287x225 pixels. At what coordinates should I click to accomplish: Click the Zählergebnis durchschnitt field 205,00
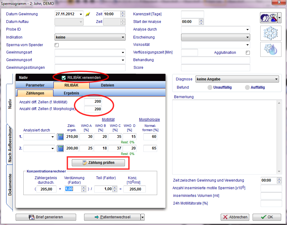(46, 189)
